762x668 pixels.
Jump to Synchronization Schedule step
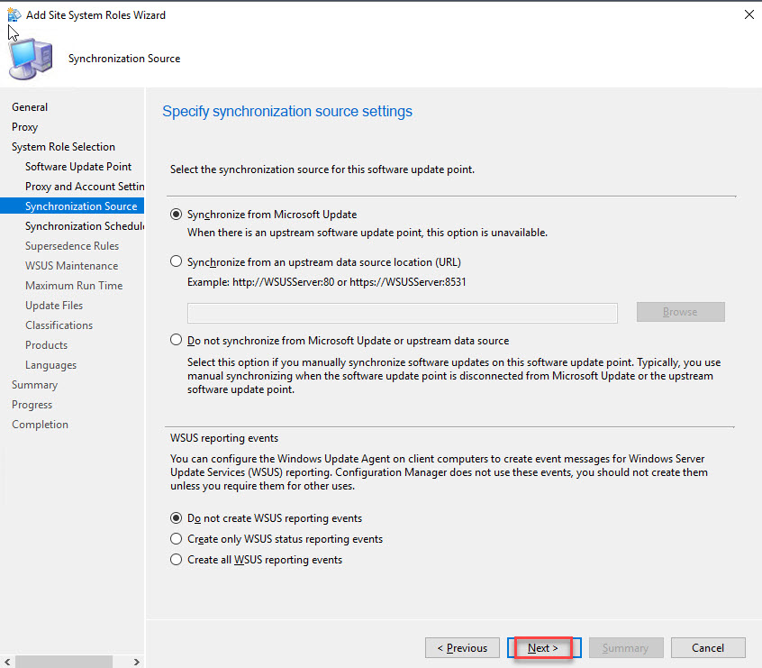[85, 226]
